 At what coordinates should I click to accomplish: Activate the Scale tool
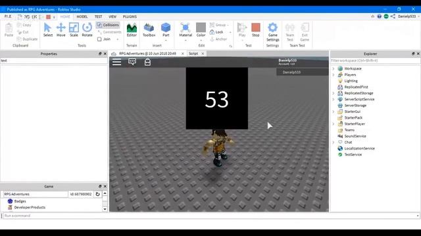(x=74, y=29)
